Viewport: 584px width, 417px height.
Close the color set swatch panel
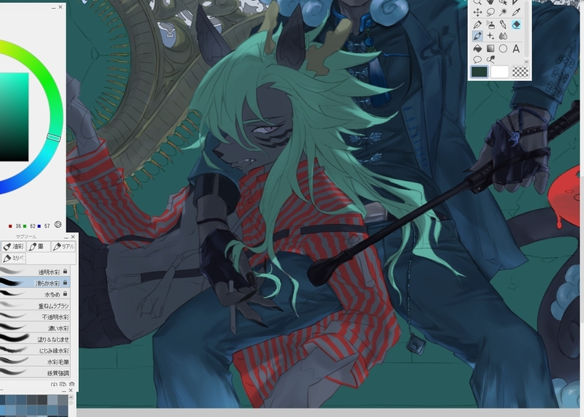pos(71,390)
